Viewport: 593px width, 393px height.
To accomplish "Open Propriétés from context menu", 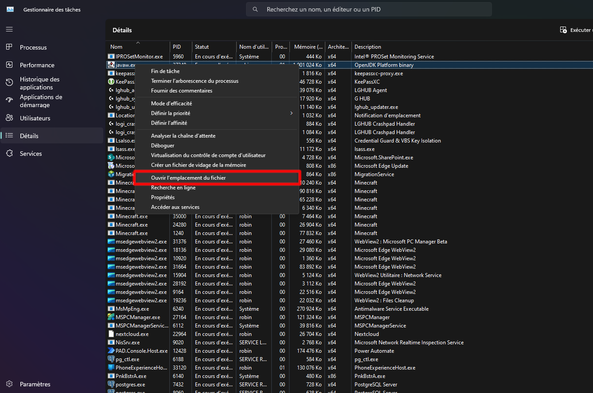I will (x=217, y=197).
